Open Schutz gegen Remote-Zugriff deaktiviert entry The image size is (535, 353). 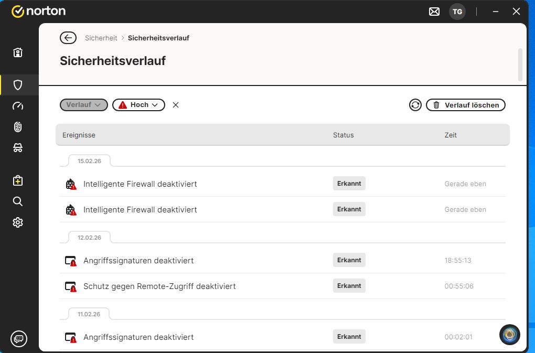pyautogui.click(x=159, y=286)
